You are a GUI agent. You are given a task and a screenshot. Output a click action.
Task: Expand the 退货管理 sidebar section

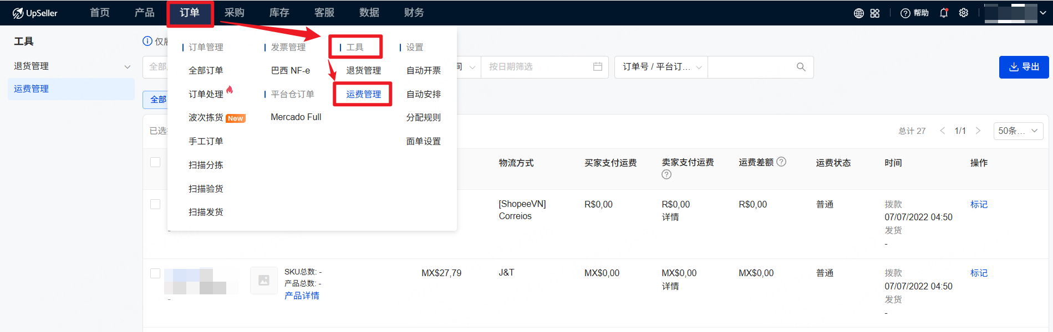(127, 66)
